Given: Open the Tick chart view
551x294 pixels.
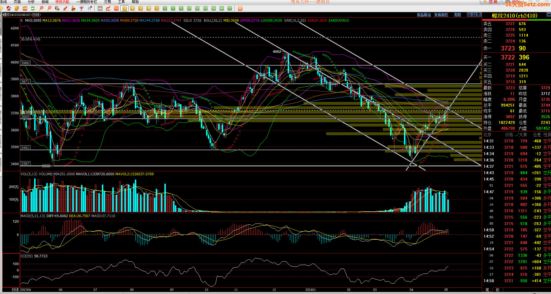Looking at the screenshot, I should [116, 8].
